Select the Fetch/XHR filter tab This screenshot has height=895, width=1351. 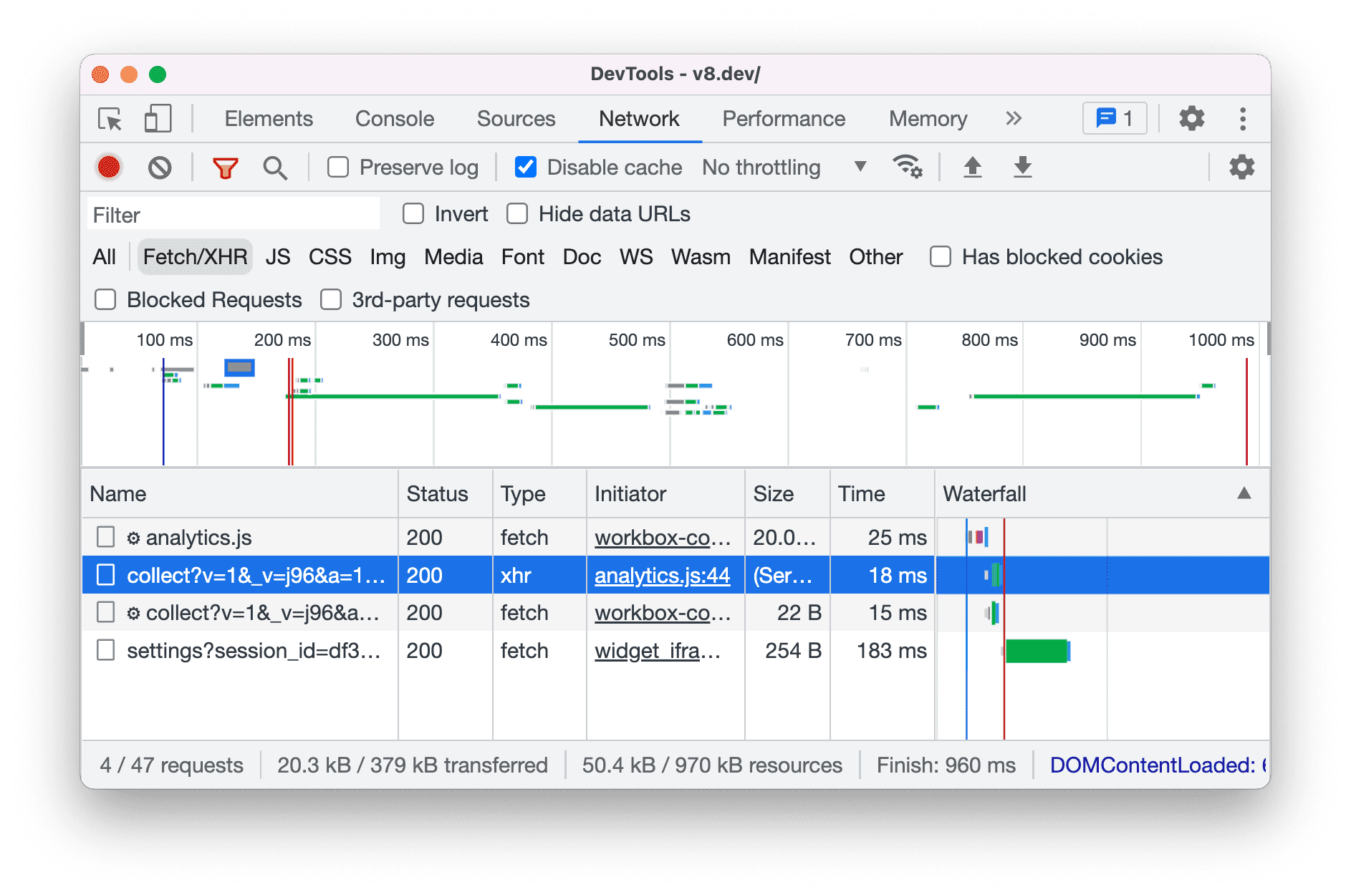pos(194,256)
